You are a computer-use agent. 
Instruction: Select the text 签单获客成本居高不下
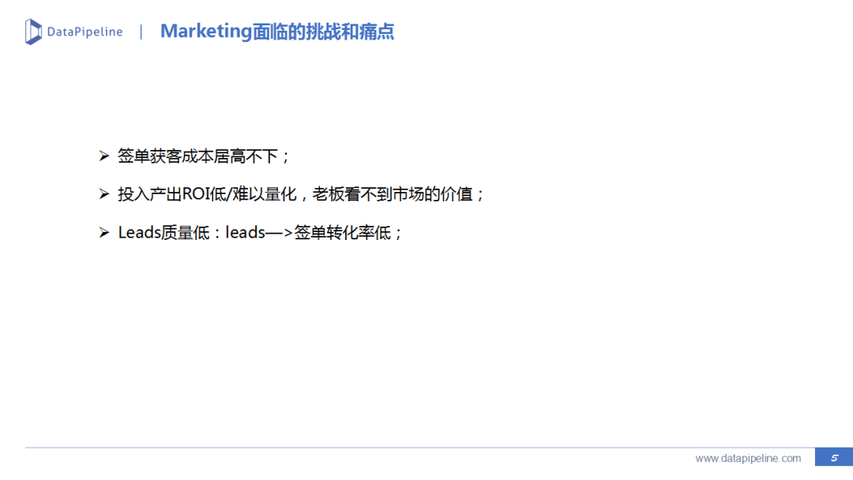pyautogui.click(x=198, y=156)
